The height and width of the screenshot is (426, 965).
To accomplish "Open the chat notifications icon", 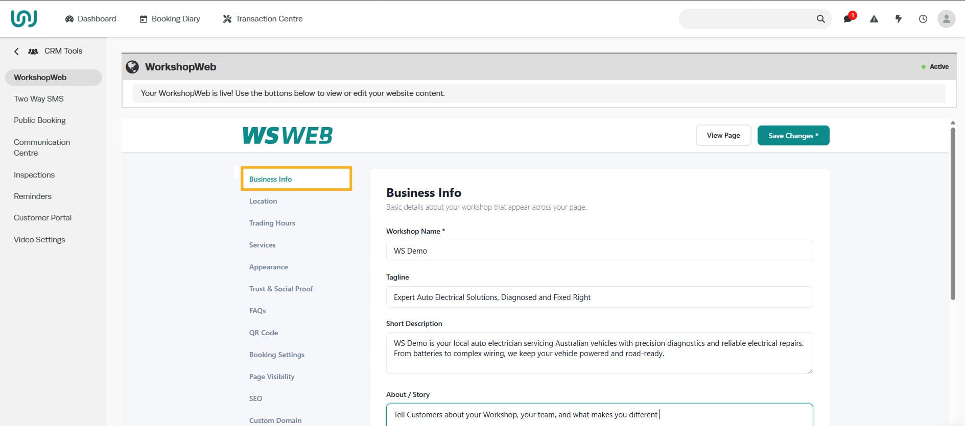I will [848, 18].
